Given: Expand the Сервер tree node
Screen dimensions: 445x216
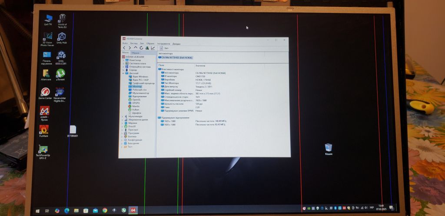Looking at the screenshot, I should pyautogui.click(x=123, y=70).
